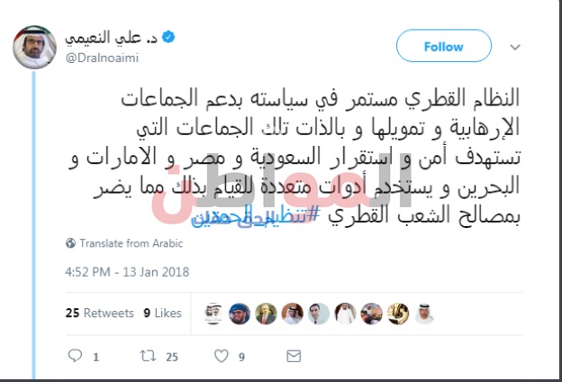Open the 4:52 PM timestamp link
Screen dimensions: 562x382
pos(127,272)
